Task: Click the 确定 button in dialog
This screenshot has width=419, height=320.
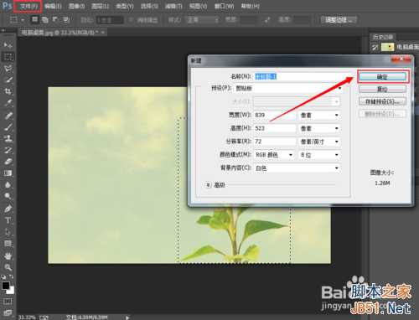Action: tap(382, 77)
